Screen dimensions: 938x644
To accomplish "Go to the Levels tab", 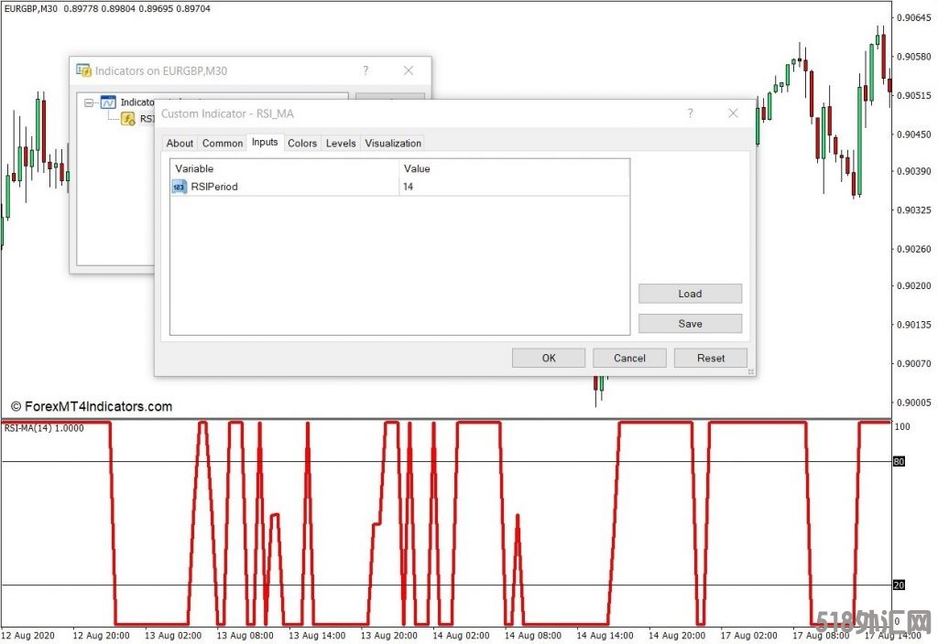I will point(341,143).
